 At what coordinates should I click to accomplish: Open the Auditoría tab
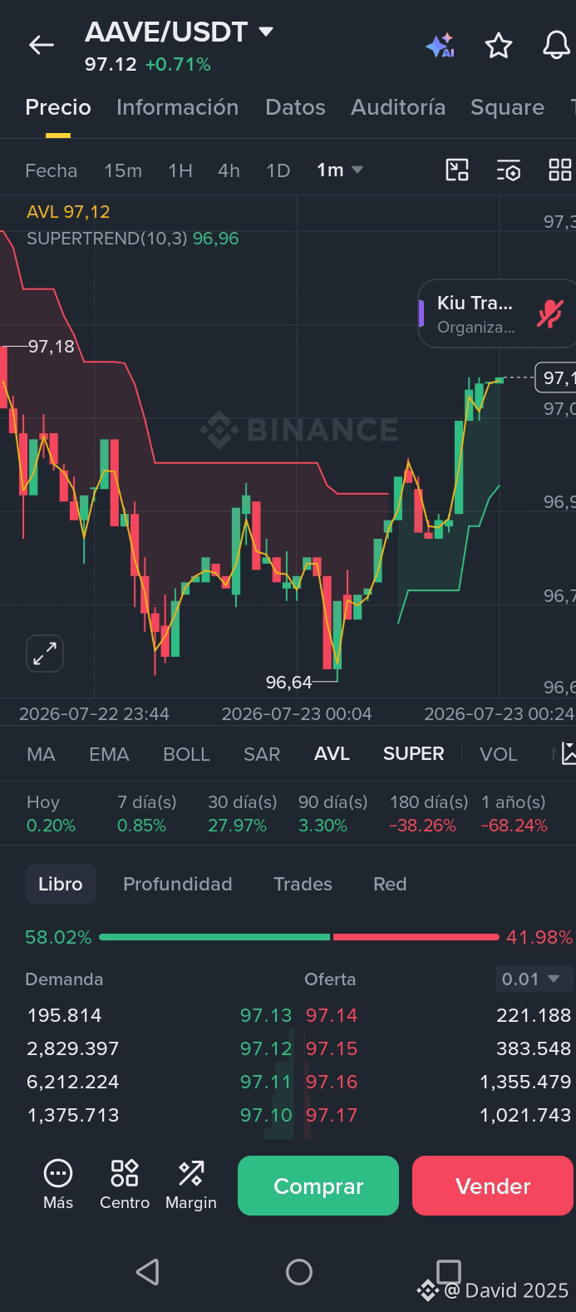pyautogui.click(x=398, y=107)
